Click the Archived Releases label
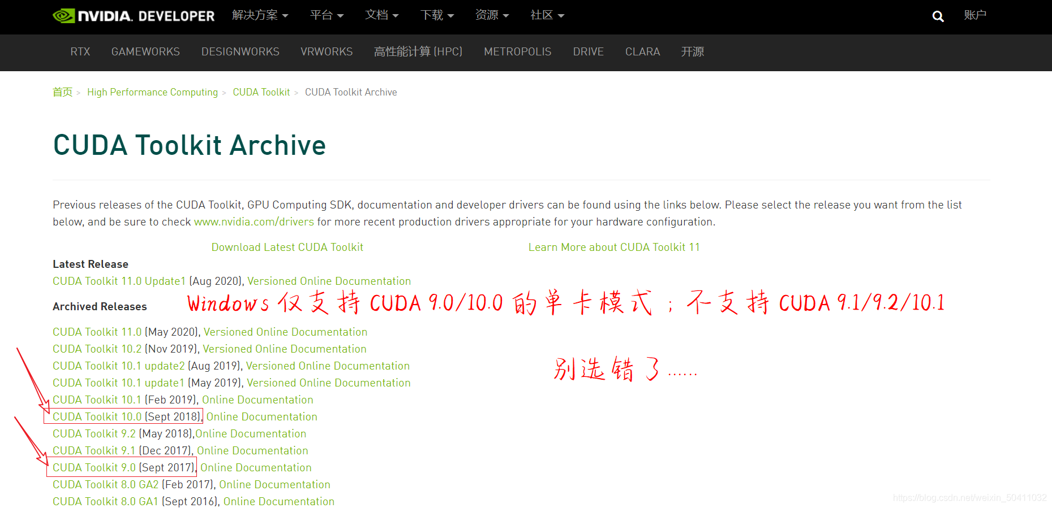The height and width of the screenshot is (508, 1052). click(x=100, y=306)
